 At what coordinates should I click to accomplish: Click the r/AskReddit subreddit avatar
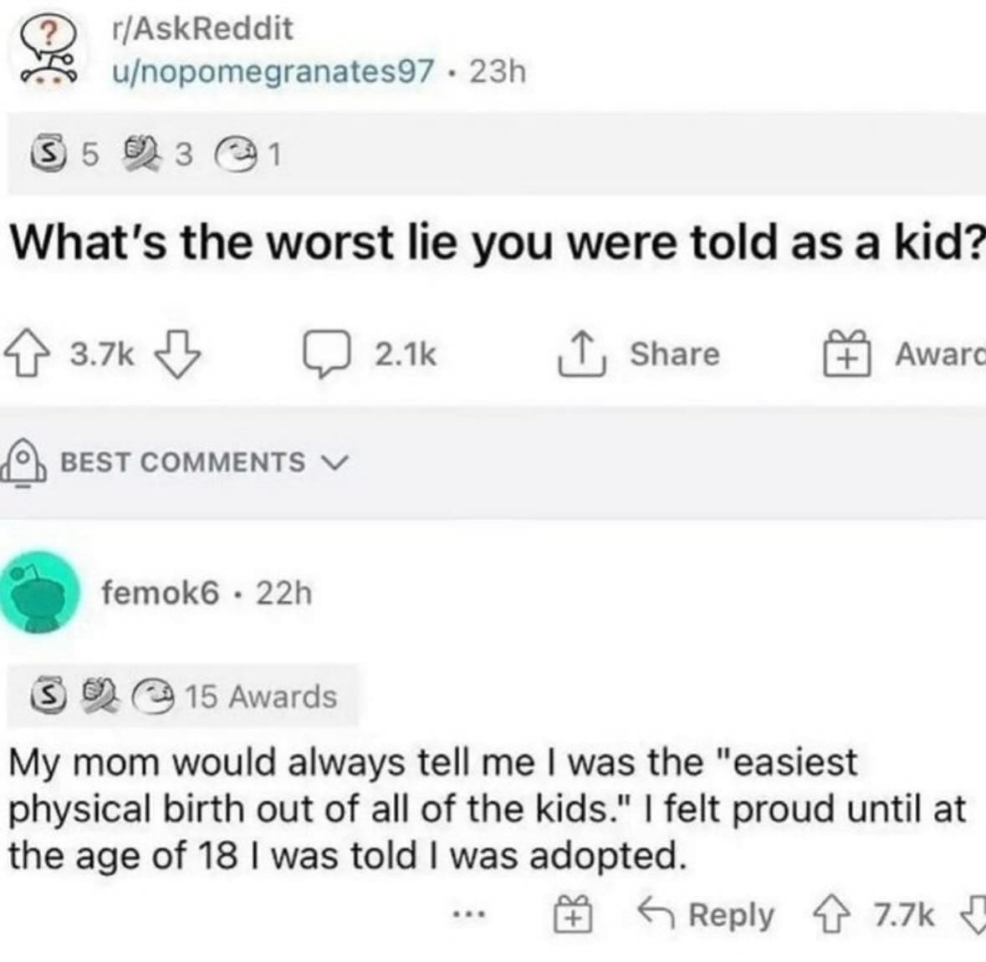point(45,50)
